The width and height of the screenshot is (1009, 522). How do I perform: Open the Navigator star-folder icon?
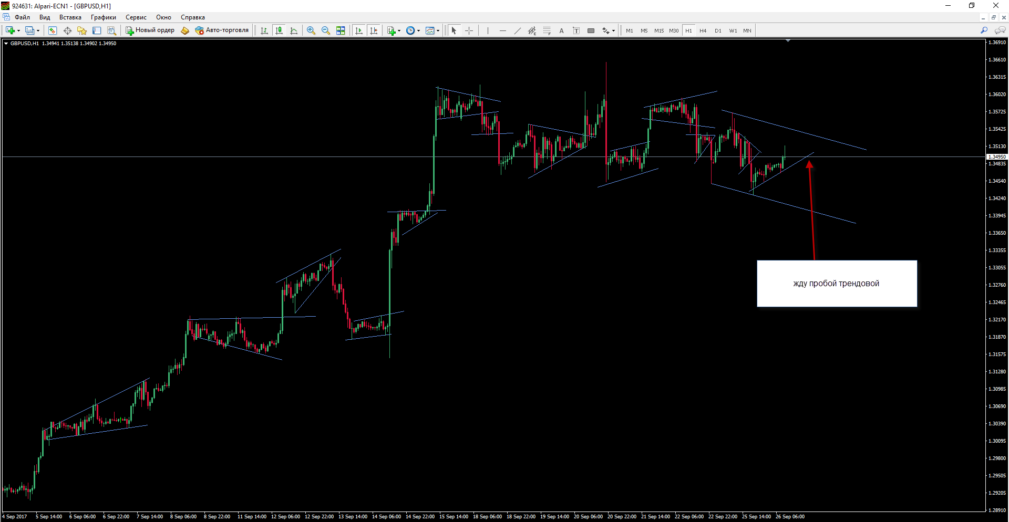point(82,30)
